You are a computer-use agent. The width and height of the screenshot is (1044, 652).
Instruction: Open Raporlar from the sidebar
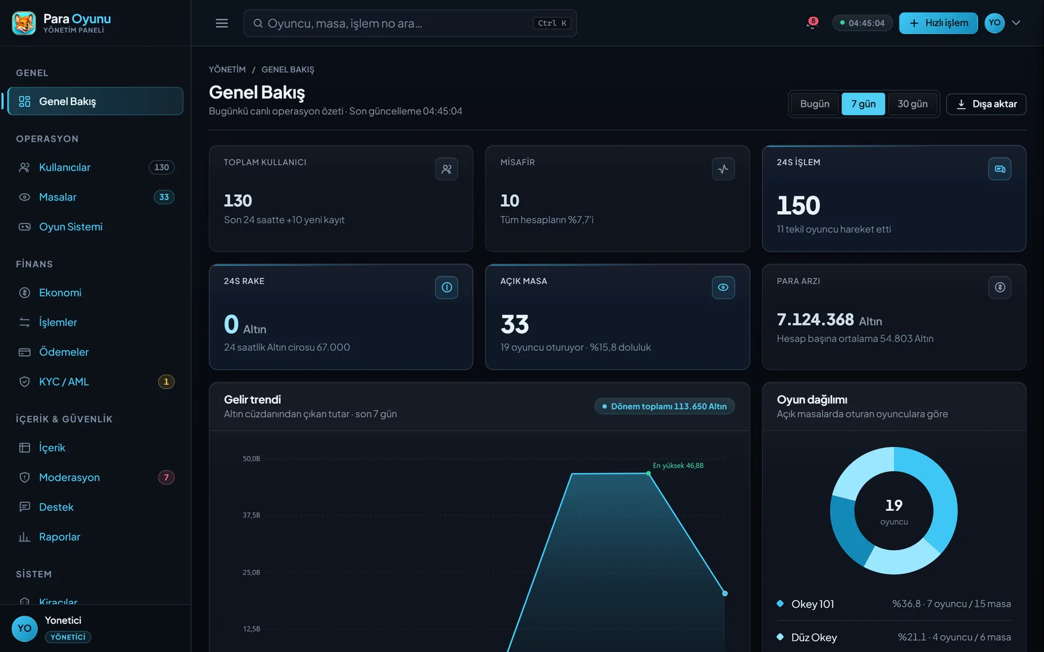coord(96,537)
